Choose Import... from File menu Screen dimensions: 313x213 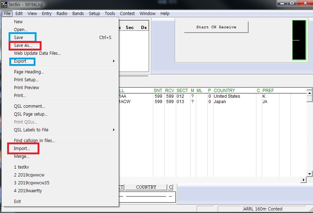[x=60, y=148]
